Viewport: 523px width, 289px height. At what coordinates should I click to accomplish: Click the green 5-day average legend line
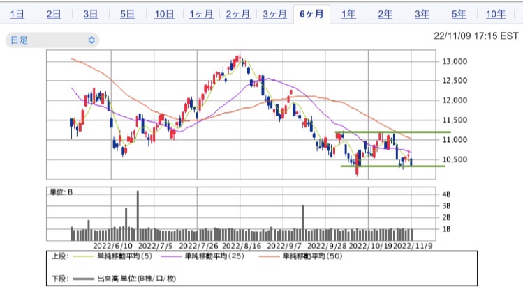(84, 256)
